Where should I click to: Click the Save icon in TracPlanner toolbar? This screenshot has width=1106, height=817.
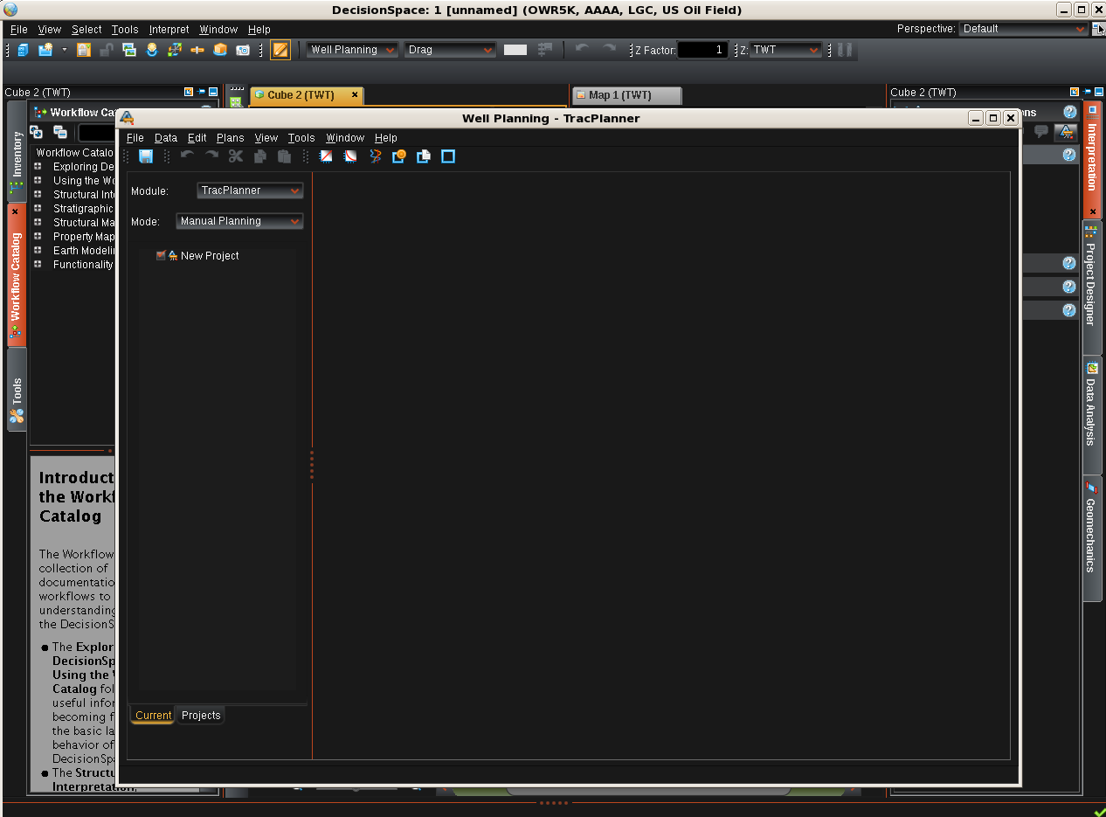[146, 156]
